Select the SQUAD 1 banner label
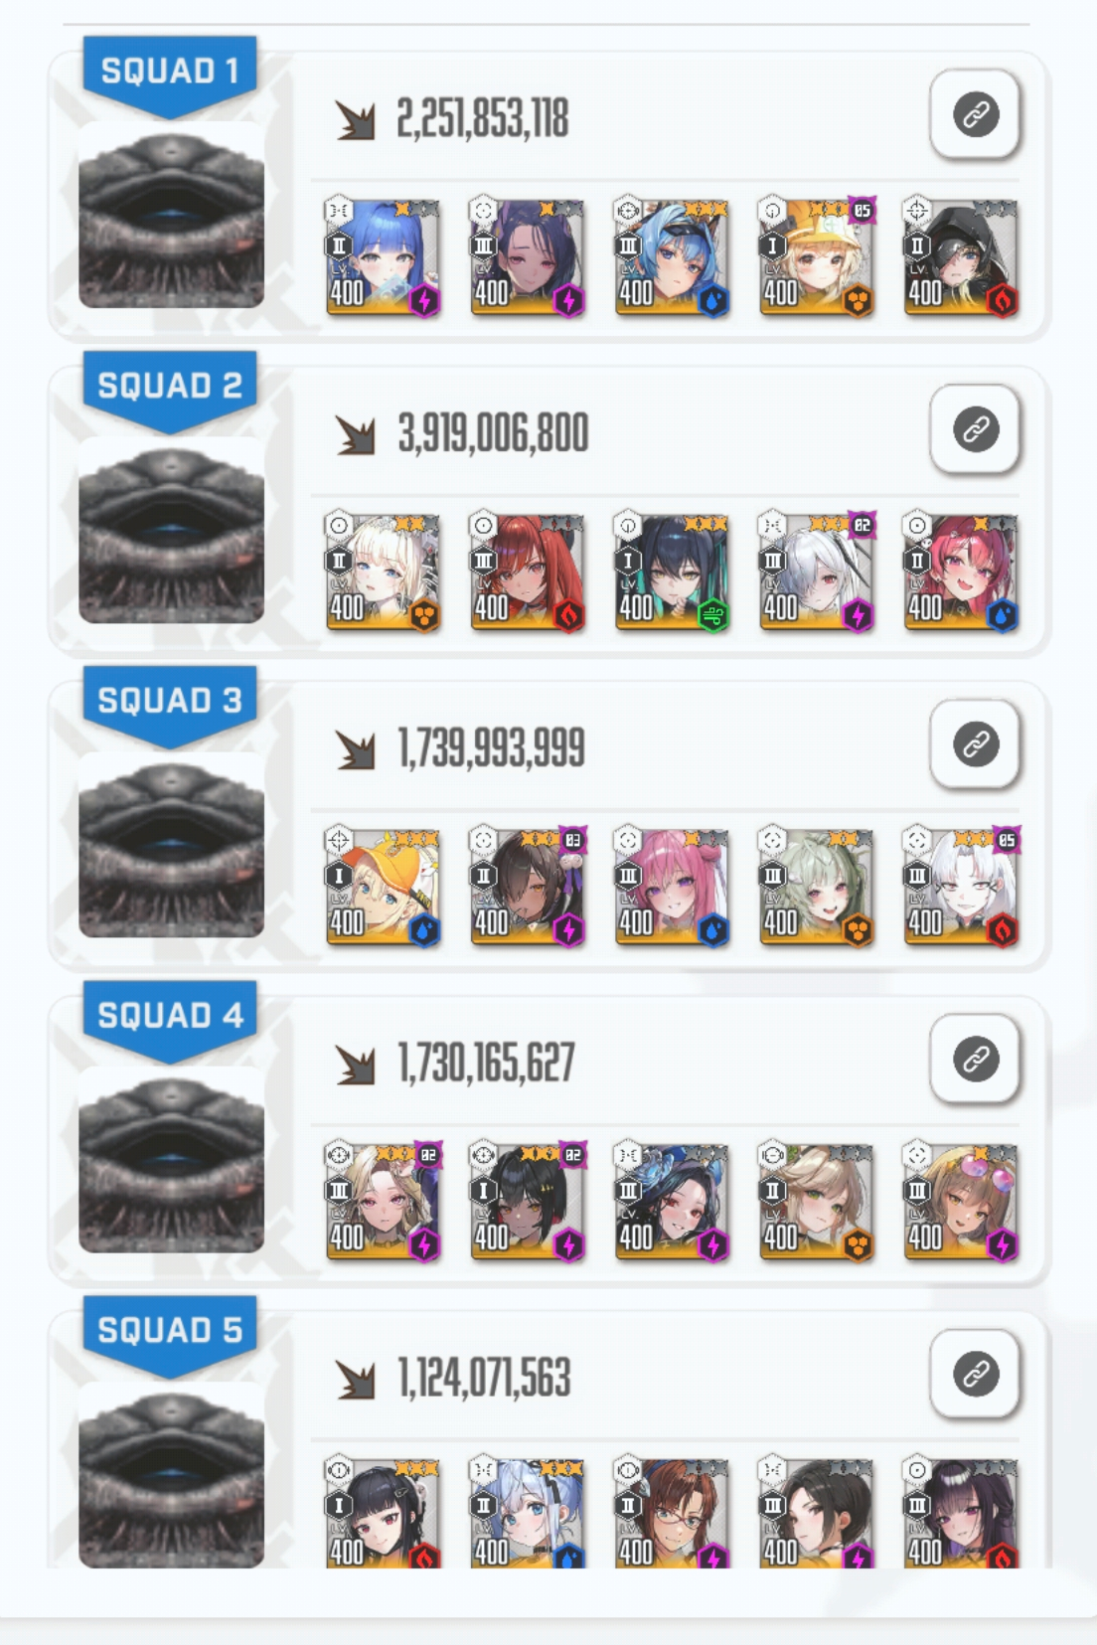 point(170,72)
